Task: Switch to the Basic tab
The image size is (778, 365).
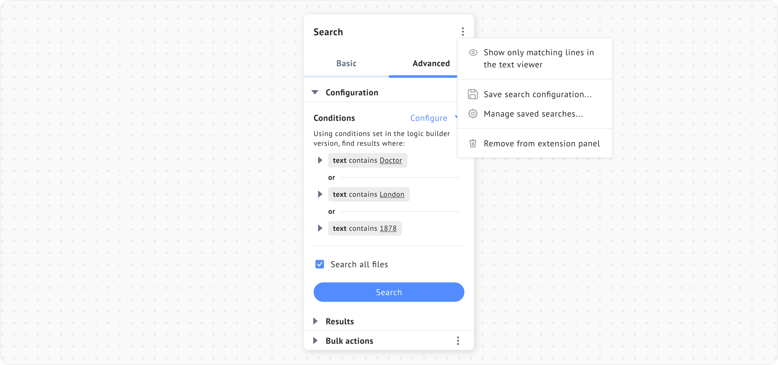Action: click(x=346, y=63)
